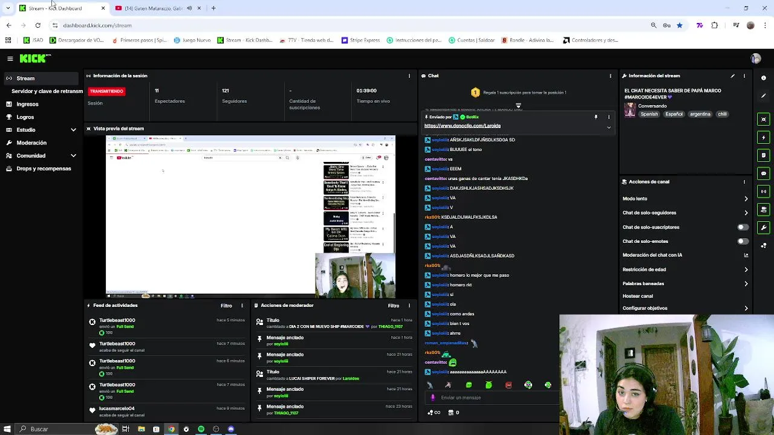Click the chill tag

pyautogui.click(x=722, y=114)
